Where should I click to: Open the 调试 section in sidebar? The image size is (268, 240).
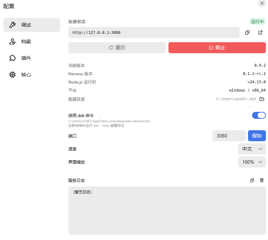(32, 25)
